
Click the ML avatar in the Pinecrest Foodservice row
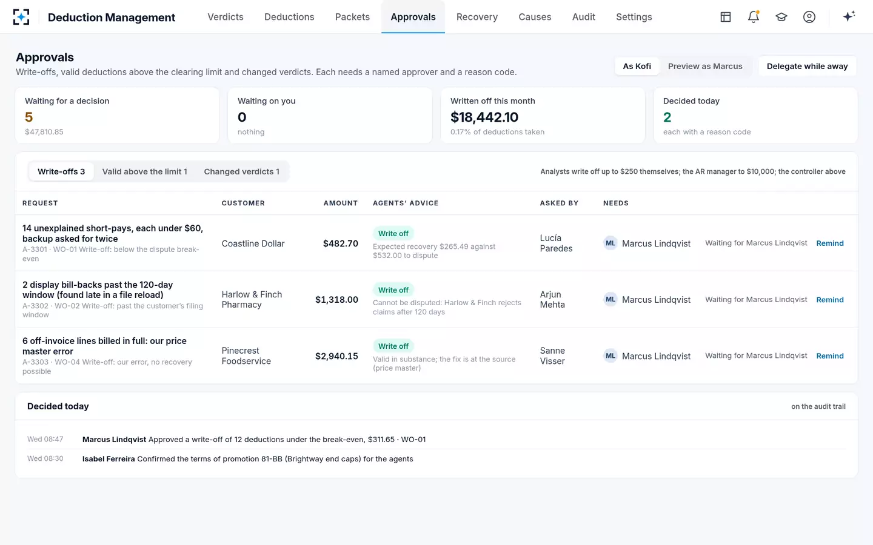point(610,356)
